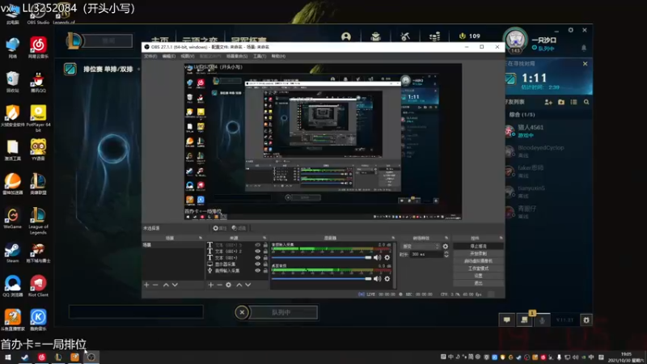Switch to League of Legends in taskbar
The image size is (647, 364).
pos(58,357)
